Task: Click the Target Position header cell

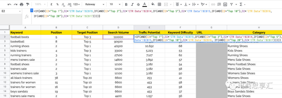Action: click(x=87, y=33)
